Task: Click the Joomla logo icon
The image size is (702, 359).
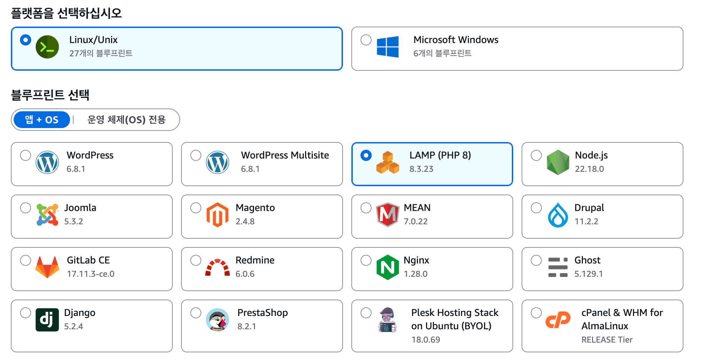Action: pos(47,215)
